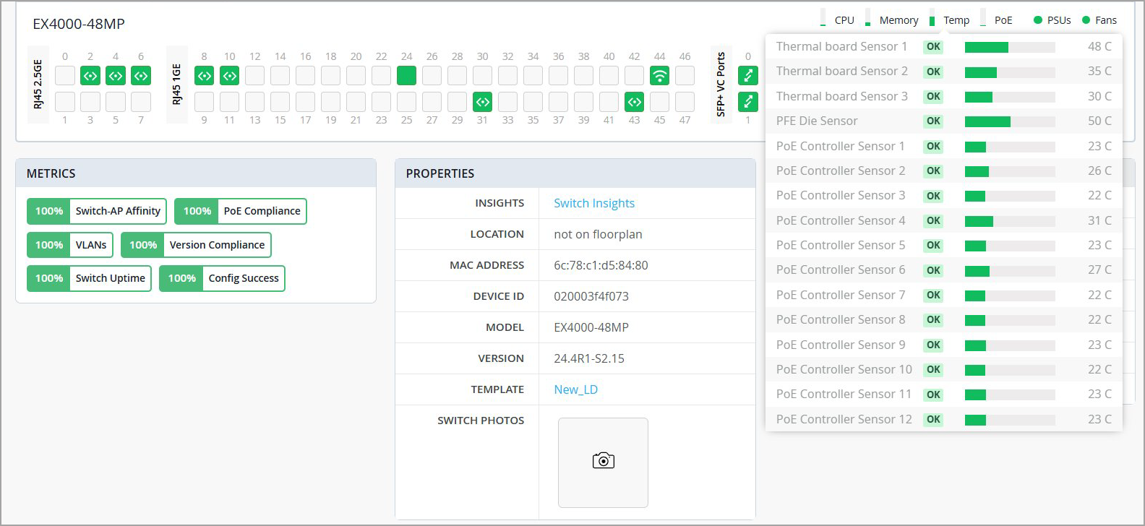Click OK status of Thermal board Sensor 2

(x=933, y=72)
